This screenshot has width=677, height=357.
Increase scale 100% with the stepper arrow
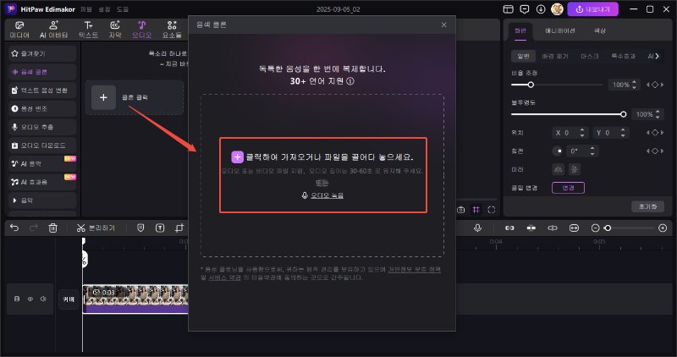634,82
